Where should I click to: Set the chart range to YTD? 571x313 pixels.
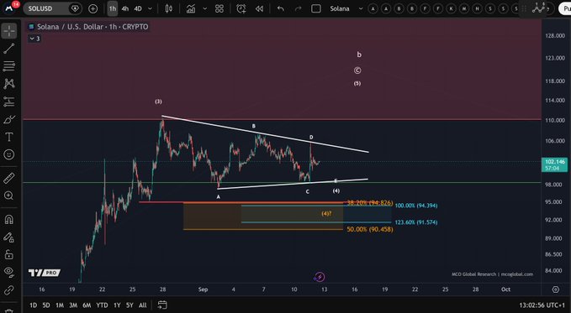pos(102,305)
